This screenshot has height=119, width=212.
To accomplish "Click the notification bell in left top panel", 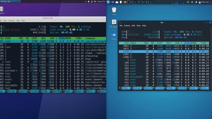I will point(89,1).
